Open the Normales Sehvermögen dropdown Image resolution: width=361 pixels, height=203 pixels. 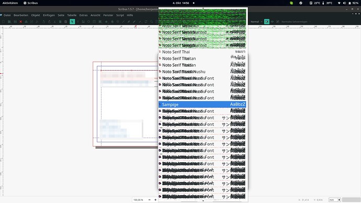pyautogui.click(x=296, y=21)
